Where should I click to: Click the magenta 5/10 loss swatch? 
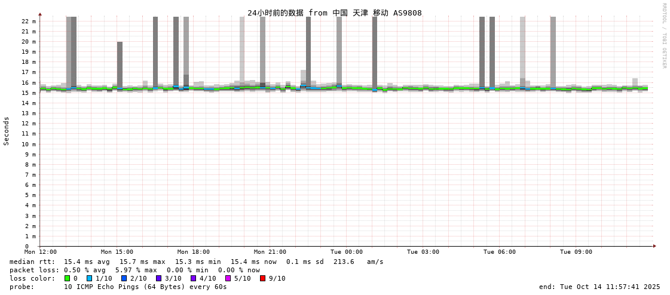[x=228, y=278]
